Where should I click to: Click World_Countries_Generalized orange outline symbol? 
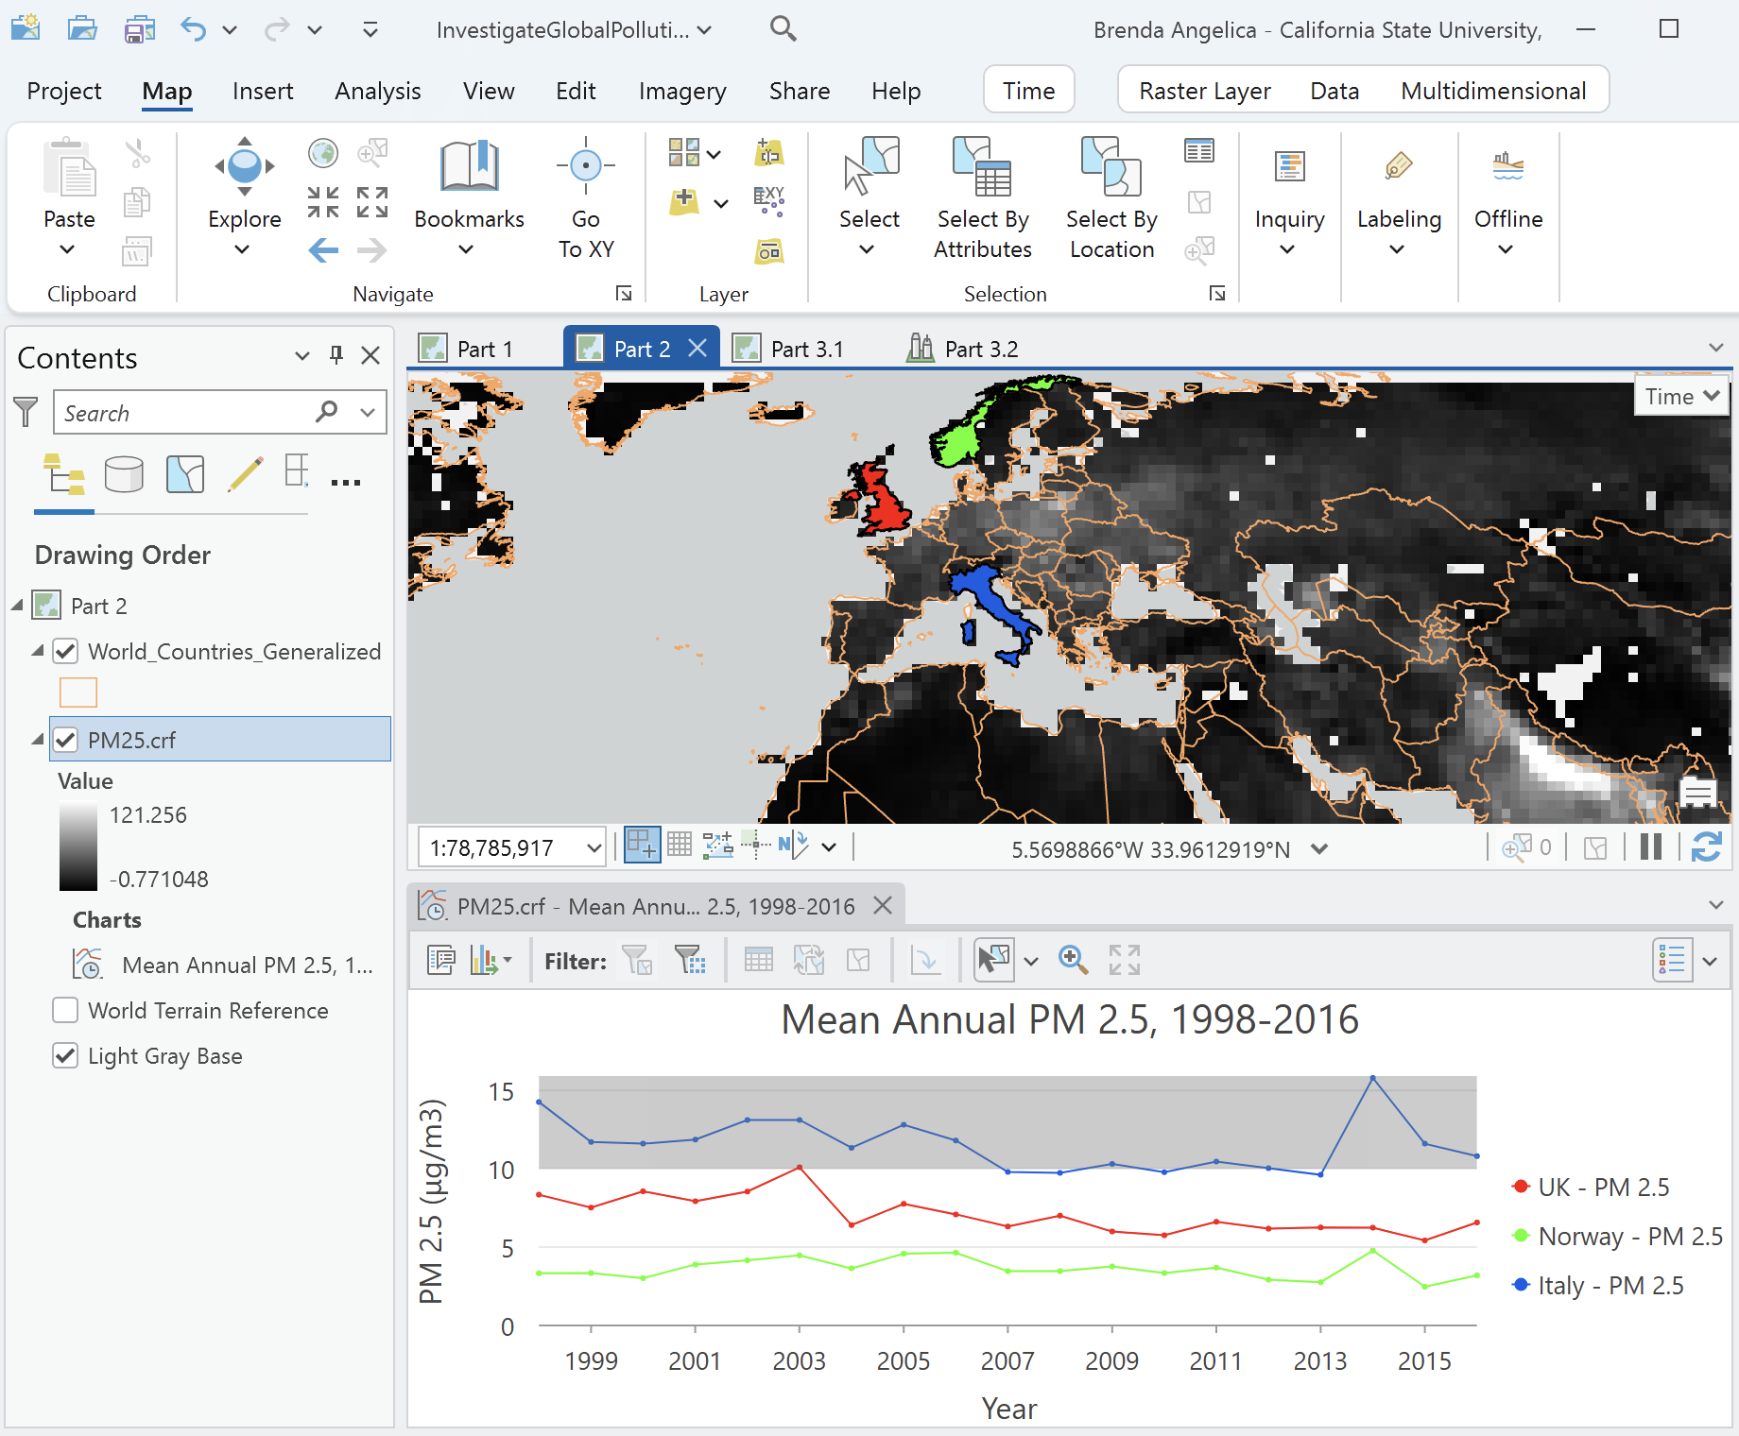[78, 692]
